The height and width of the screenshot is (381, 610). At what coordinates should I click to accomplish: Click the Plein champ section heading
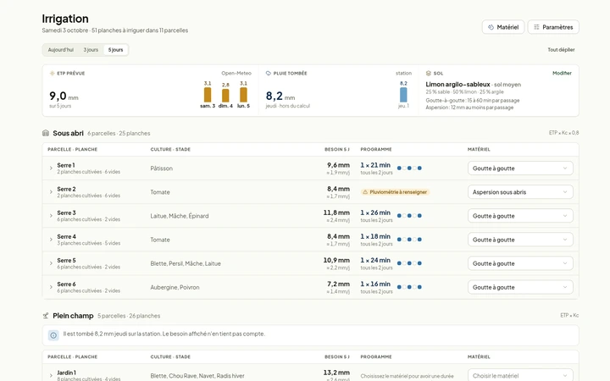tap(73, 316)
